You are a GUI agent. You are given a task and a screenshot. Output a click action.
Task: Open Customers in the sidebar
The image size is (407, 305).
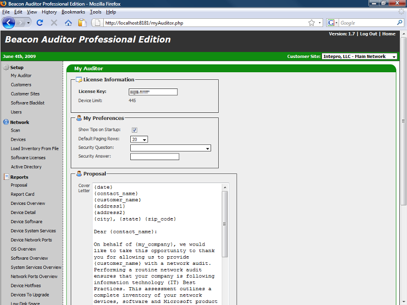(21, 84)
